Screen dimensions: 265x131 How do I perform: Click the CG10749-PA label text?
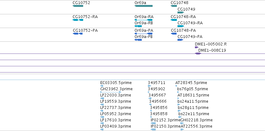[x=190, y=37]
